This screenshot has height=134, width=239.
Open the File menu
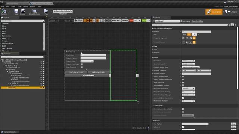(x=3, y=6)
